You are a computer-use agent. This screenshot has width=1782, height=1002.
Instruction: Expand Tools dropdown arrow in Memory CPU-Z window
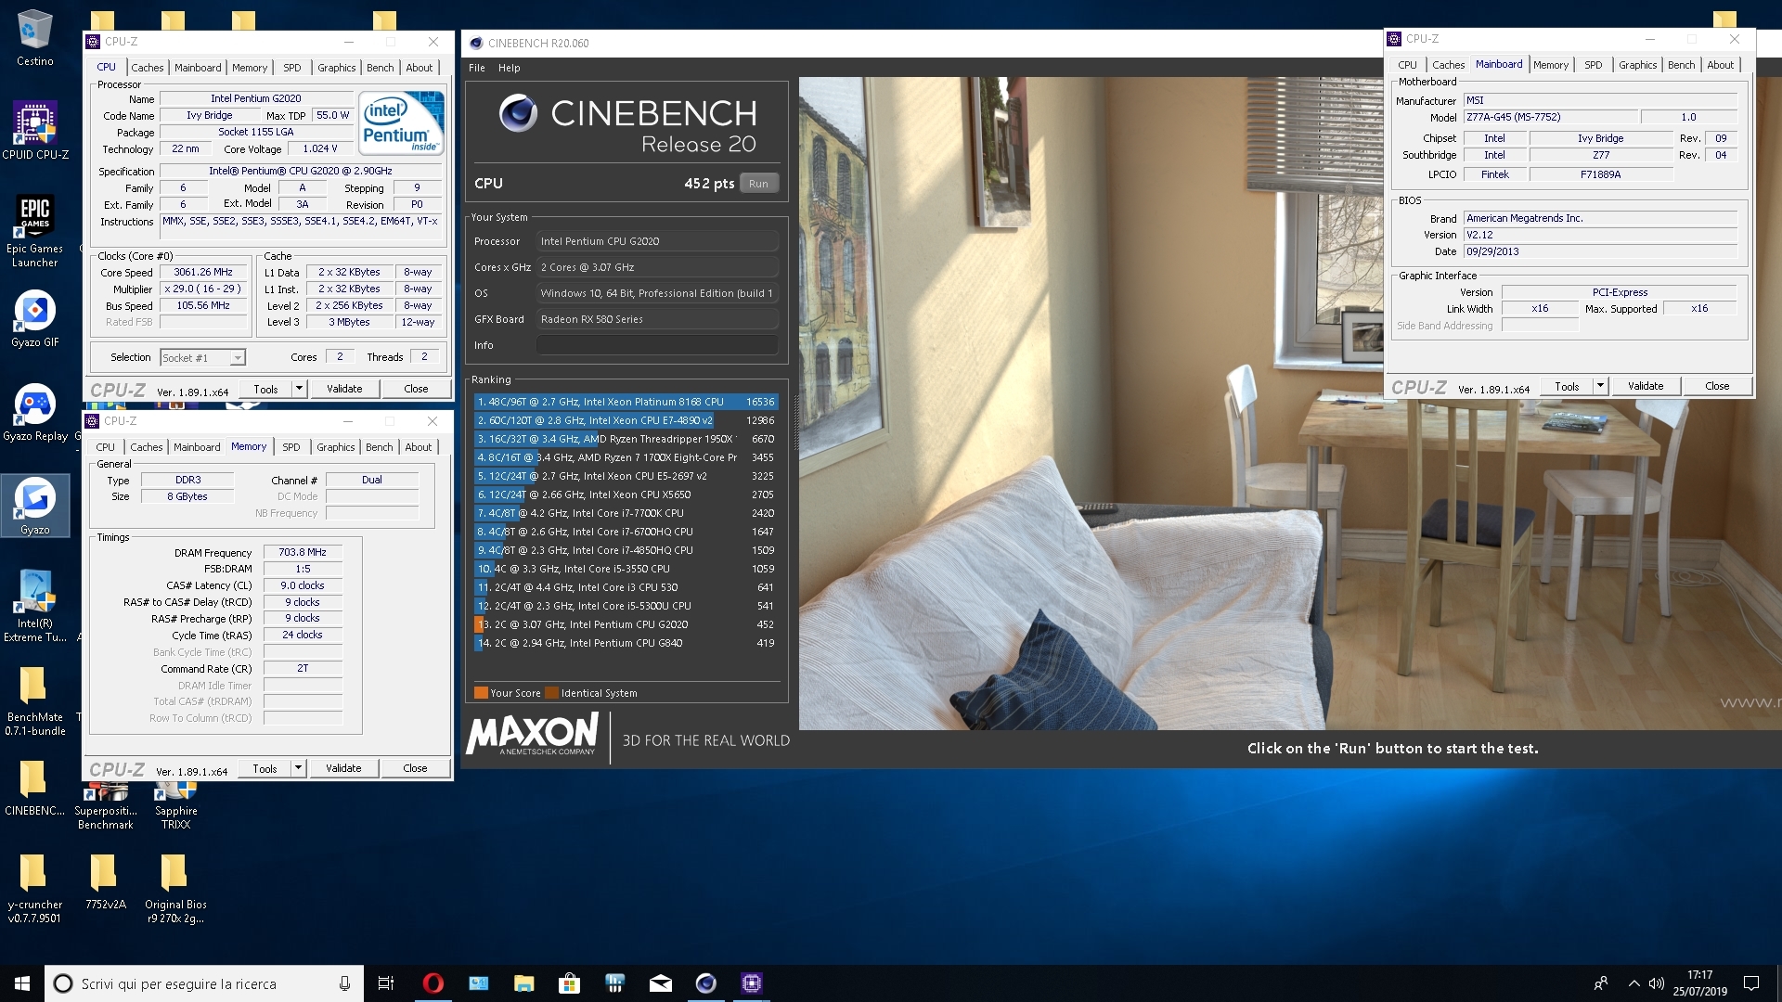(298, 768)
